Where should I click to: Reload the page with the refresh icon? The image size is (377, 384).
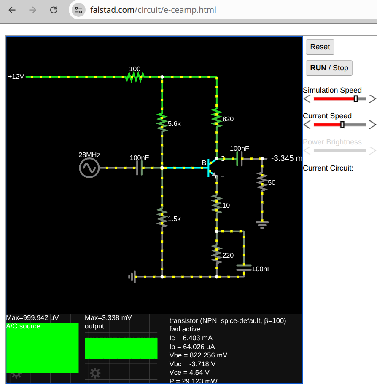coord(54,10)
